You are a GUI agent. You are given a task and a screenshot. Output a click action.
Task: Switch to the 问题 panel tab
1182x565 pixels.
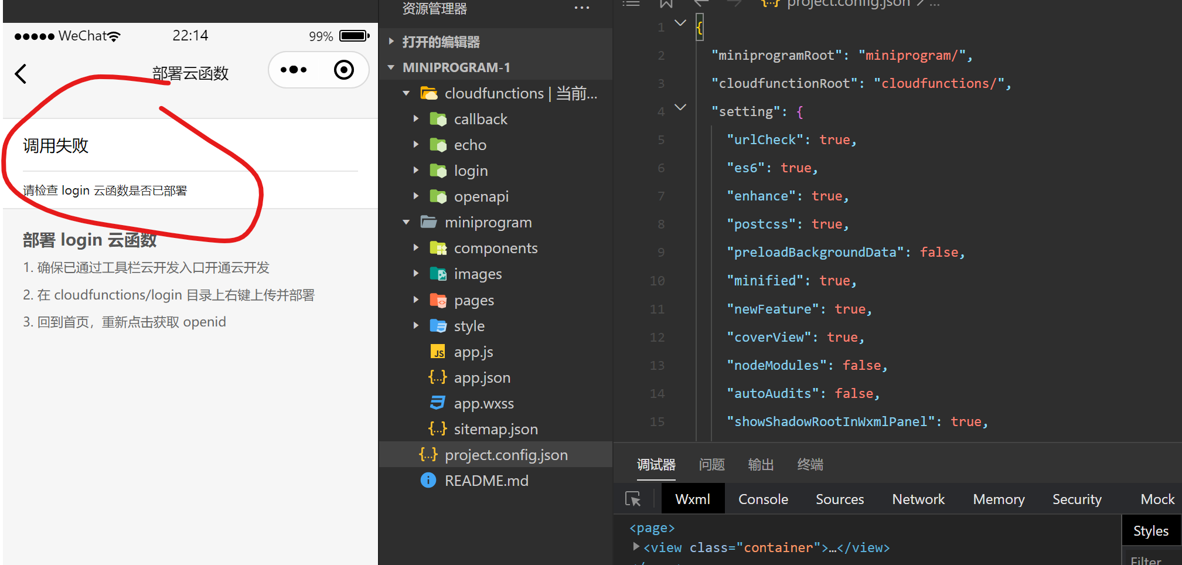pos(712,465)
